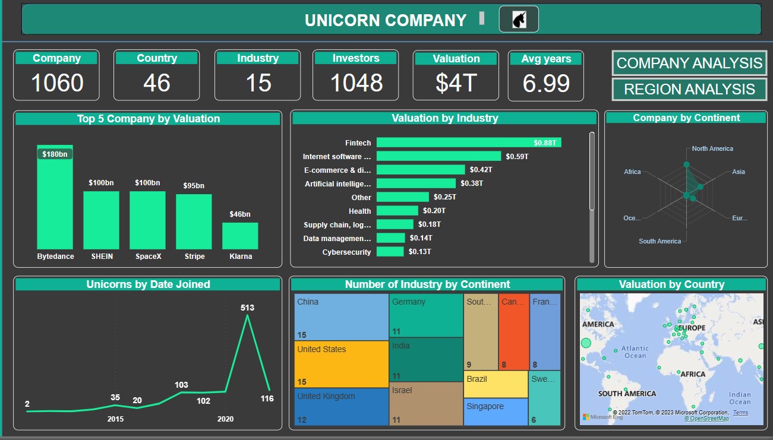The image size is (773, 440).
Task: Open the COMPANY ANALYSIS page
Action: point(689,63)
